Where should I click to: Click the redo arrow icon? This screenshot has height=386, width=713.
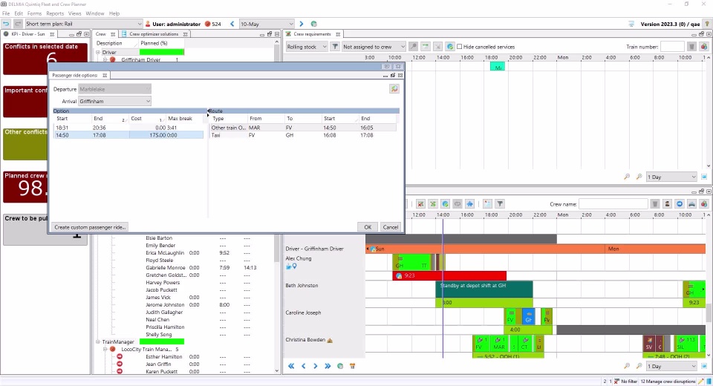[18, 24]
